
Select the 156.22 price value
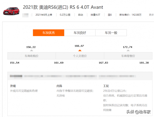(x=31, y=47)
